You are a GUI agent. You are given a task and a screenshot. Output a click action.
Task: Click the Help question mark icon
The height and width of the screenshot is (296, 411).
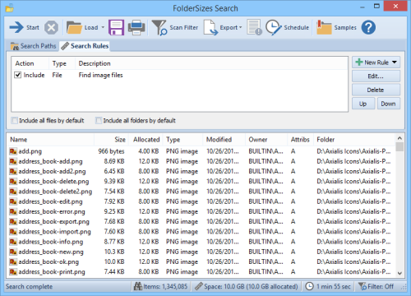pos(368,27)
